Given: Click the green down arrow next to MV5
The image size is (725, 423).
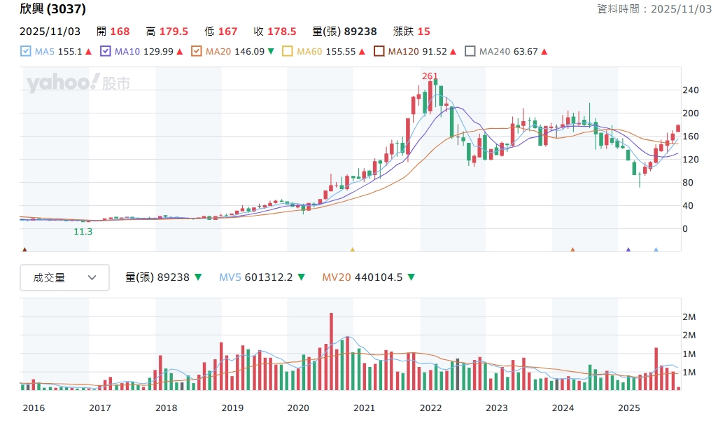Looking at the screenshot, I should (302, 277).
